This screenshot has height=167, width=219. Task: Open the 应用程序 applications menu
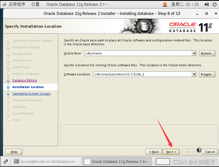click(x=17, y=4)
